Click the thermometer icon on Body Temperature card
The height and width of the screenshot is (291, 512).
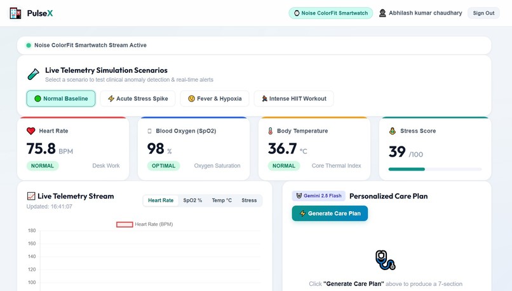(271, 131)
